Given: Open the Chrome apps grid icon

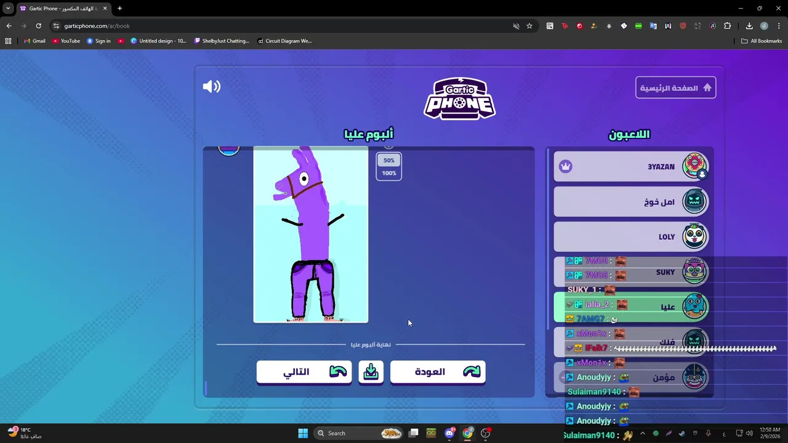Looking at the screenshot, I should pyautogui.click(x=8, y=41).
